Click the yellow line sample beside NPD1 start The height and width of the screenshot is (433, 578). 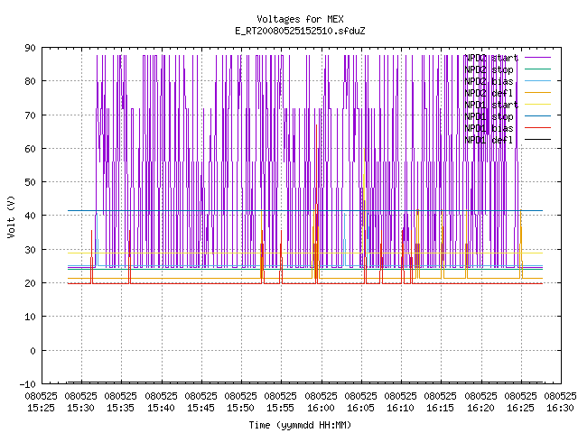(537, 105)
